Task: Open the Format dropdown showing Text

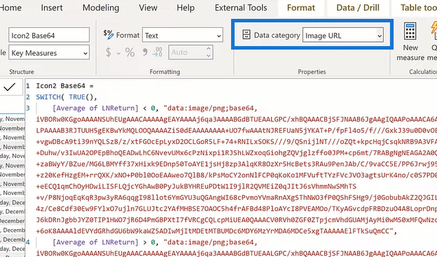Action: [x=183, y=35]
